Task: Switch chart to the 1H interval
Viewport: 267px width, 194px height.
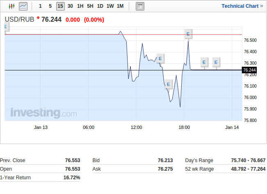Action: pos(80,6)
